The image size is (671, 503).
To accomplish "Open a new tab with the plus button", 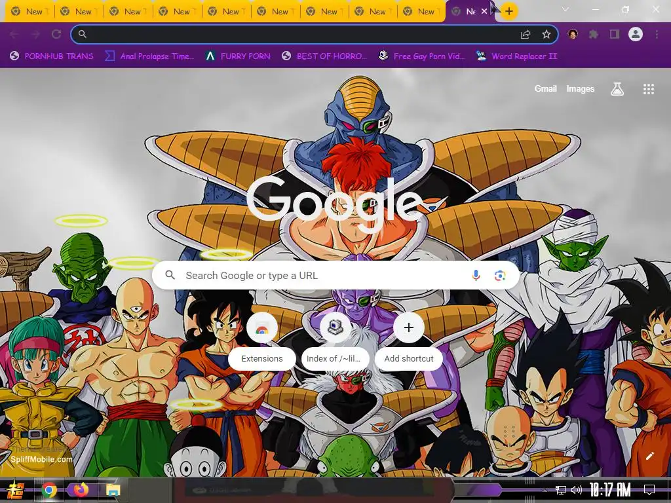I will click(x=508, y=11).
